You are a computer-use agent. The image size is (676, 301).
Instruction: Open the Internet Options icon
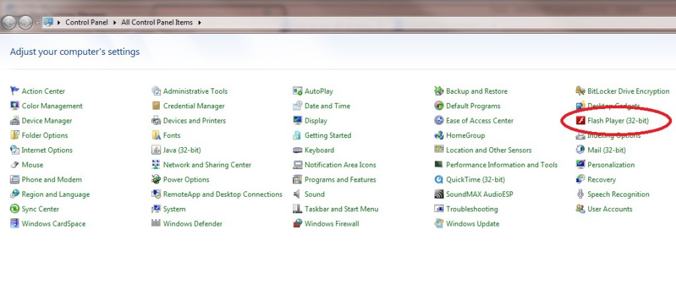15,150
